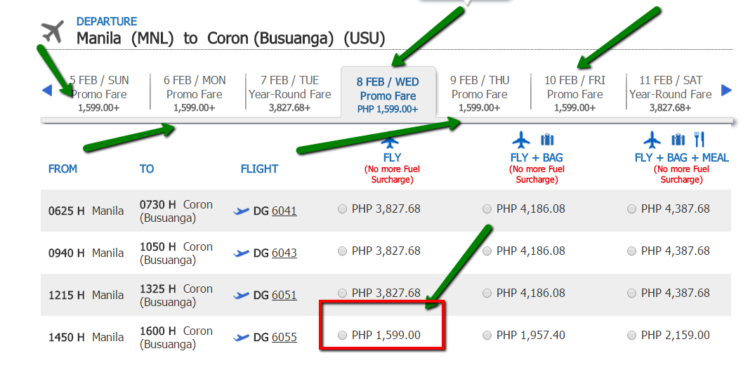Click the luggage icon above FLY + BAG
This screenshot has height=377, width=755.
[547, 139]
